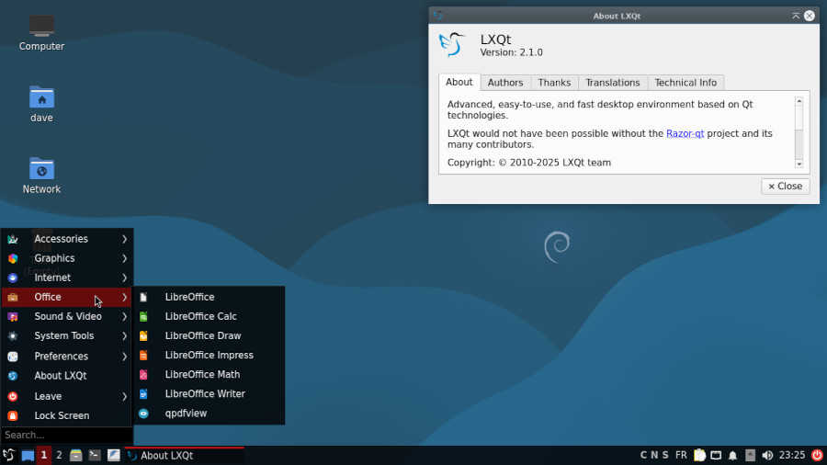Select the dave home folder icon
827x465 pixels.
pos(41,105)
